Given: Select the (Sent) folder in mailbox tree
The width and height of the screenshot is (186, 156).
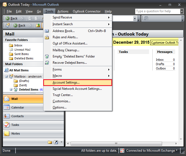Looking at the screenshot, I should pyautogui.click(x=23, y=85).
